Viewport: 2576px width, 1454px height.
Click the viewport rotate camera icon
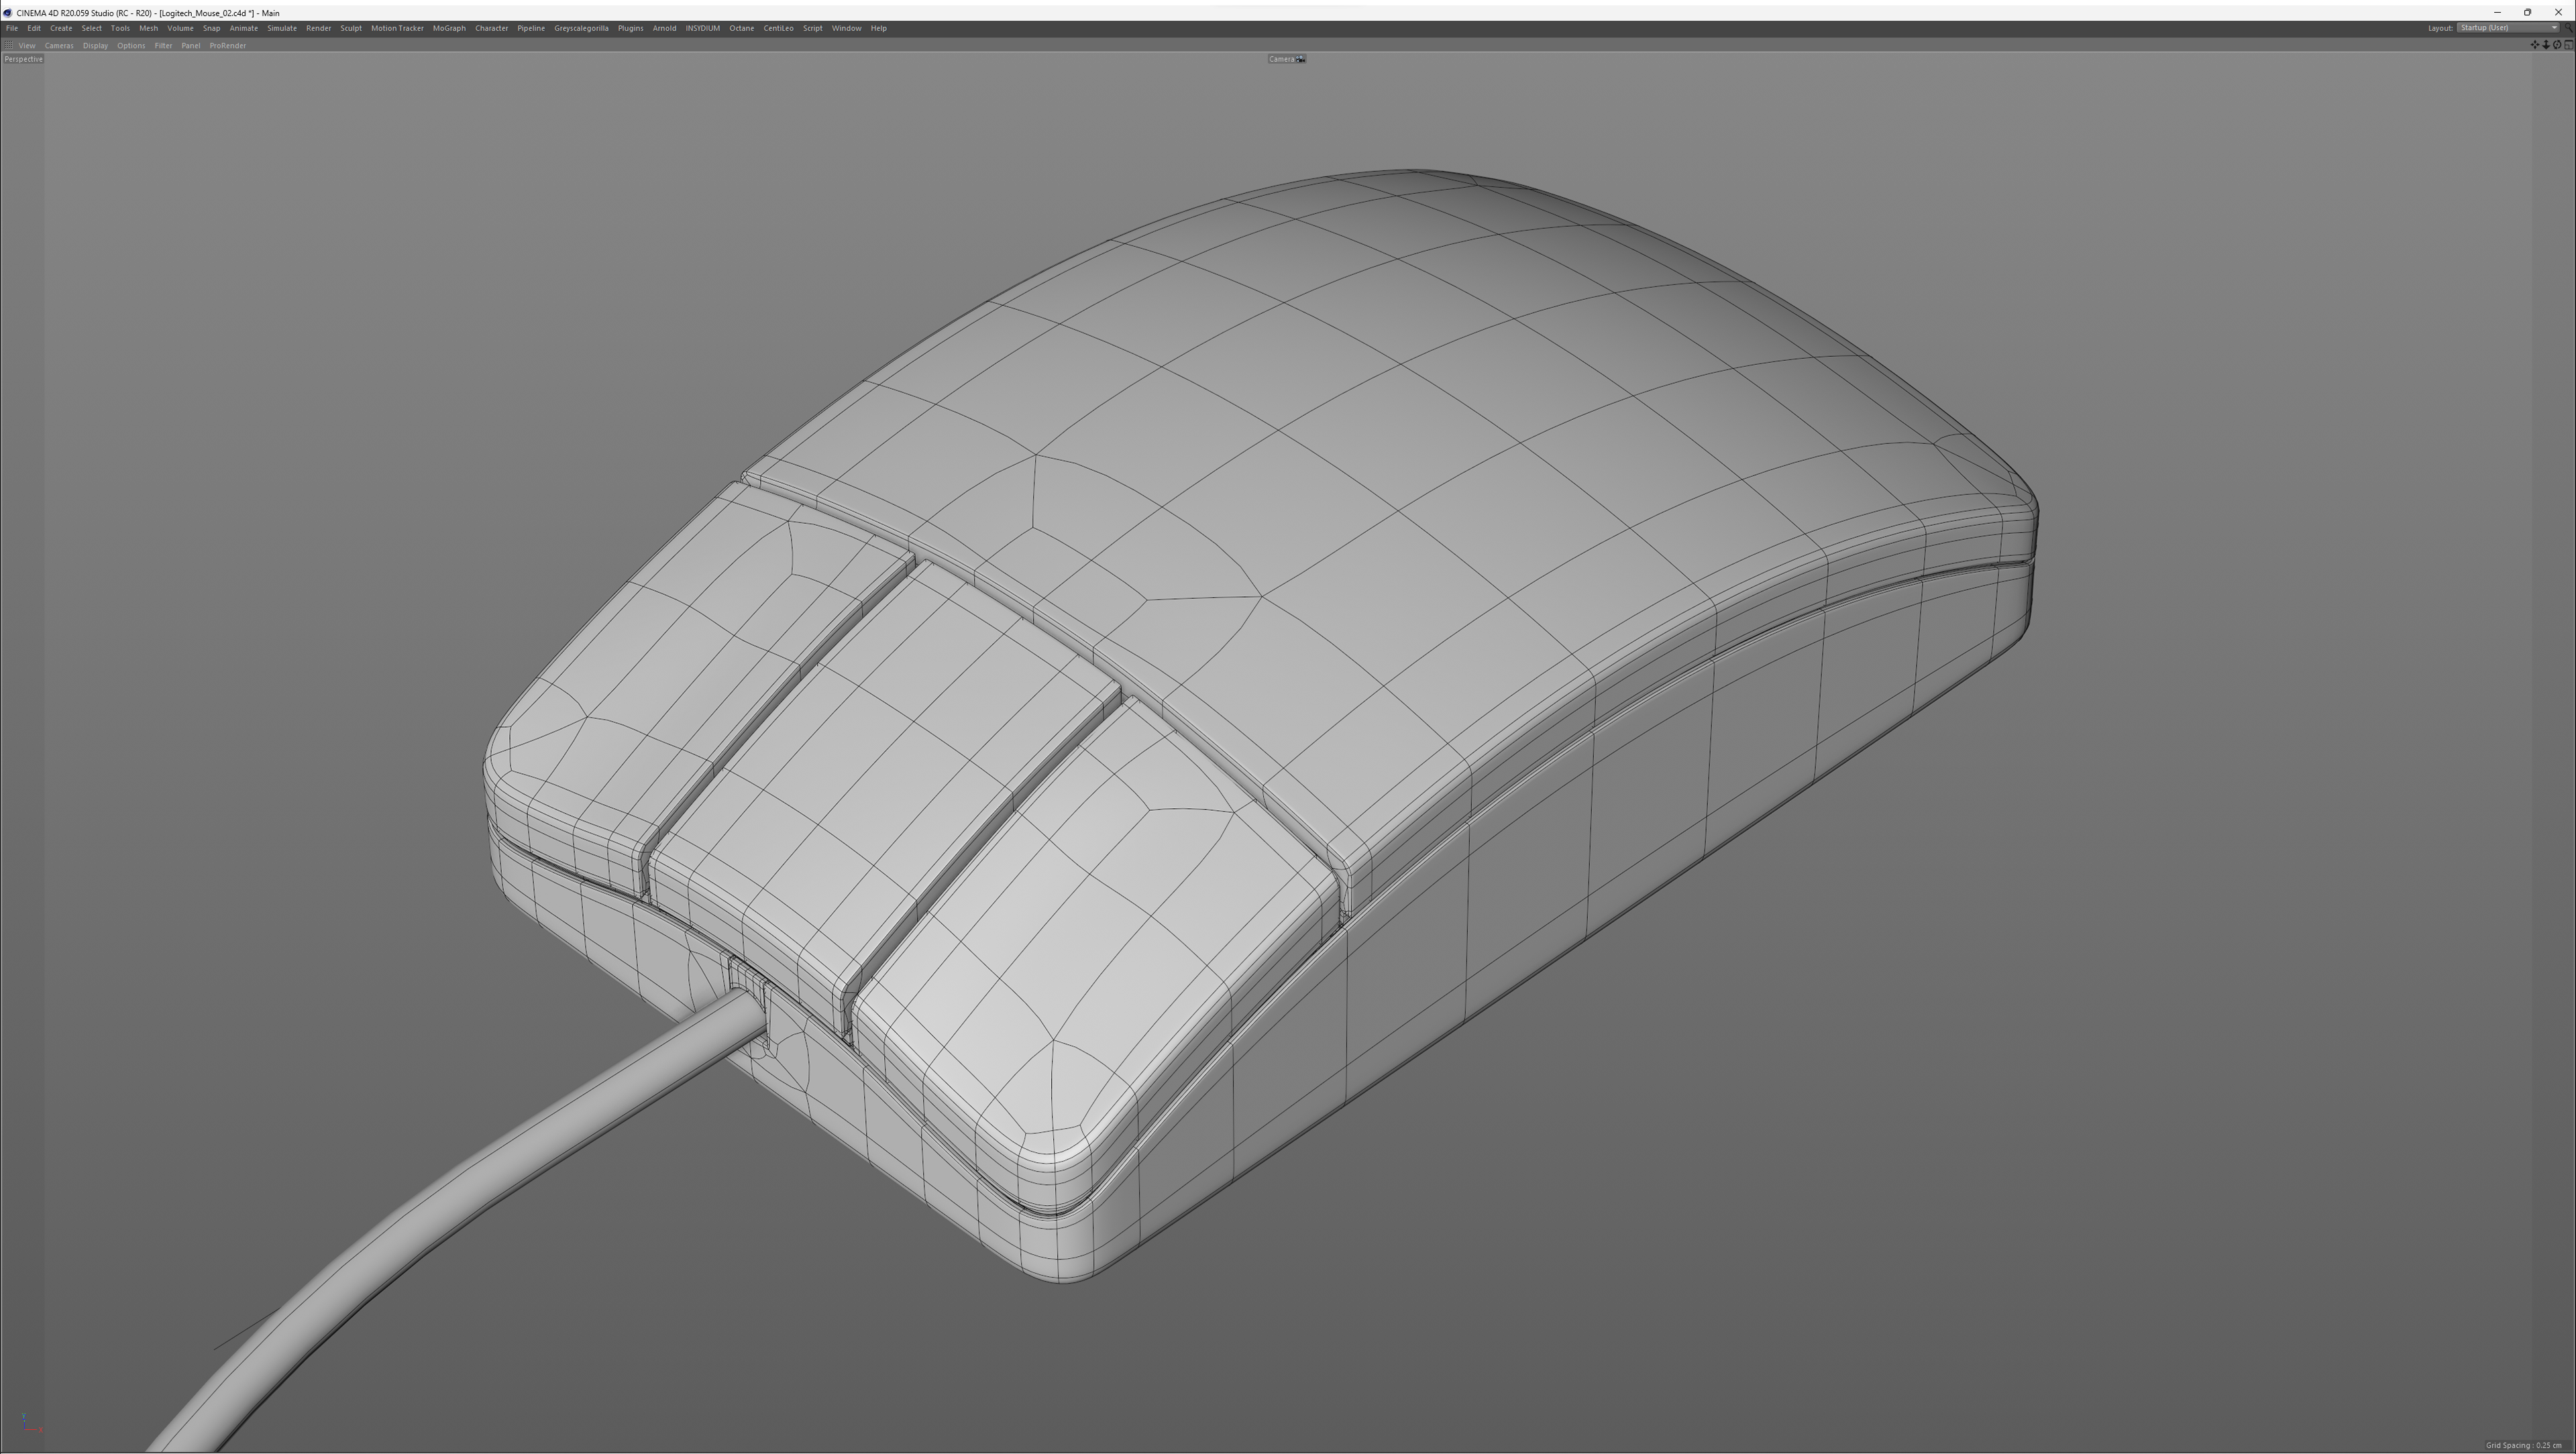pyautogui.click(x=2557, y=45)
